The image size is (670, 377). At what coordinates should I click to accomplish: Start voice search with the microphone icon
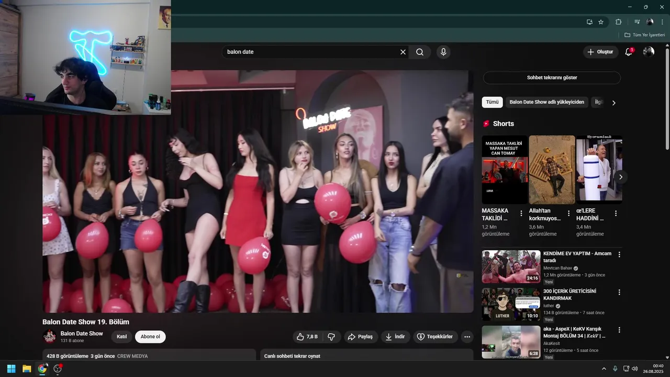(443, 52)
